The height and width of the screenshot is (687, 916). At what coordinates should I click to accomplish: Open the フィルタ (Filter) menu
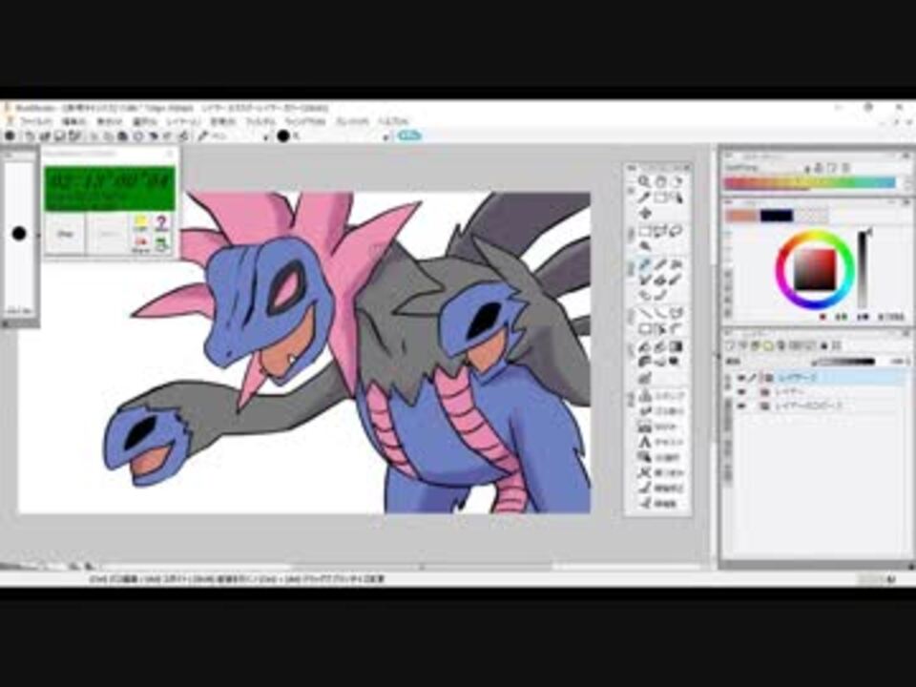[260, 121]
